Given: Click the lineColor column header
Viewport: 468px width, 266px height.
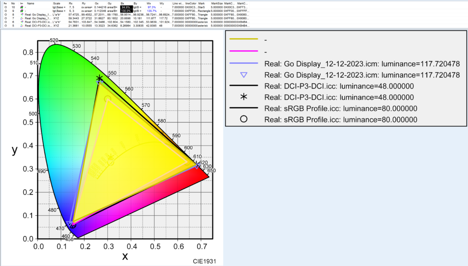Looking at the screenshot, I should point(191,3).
